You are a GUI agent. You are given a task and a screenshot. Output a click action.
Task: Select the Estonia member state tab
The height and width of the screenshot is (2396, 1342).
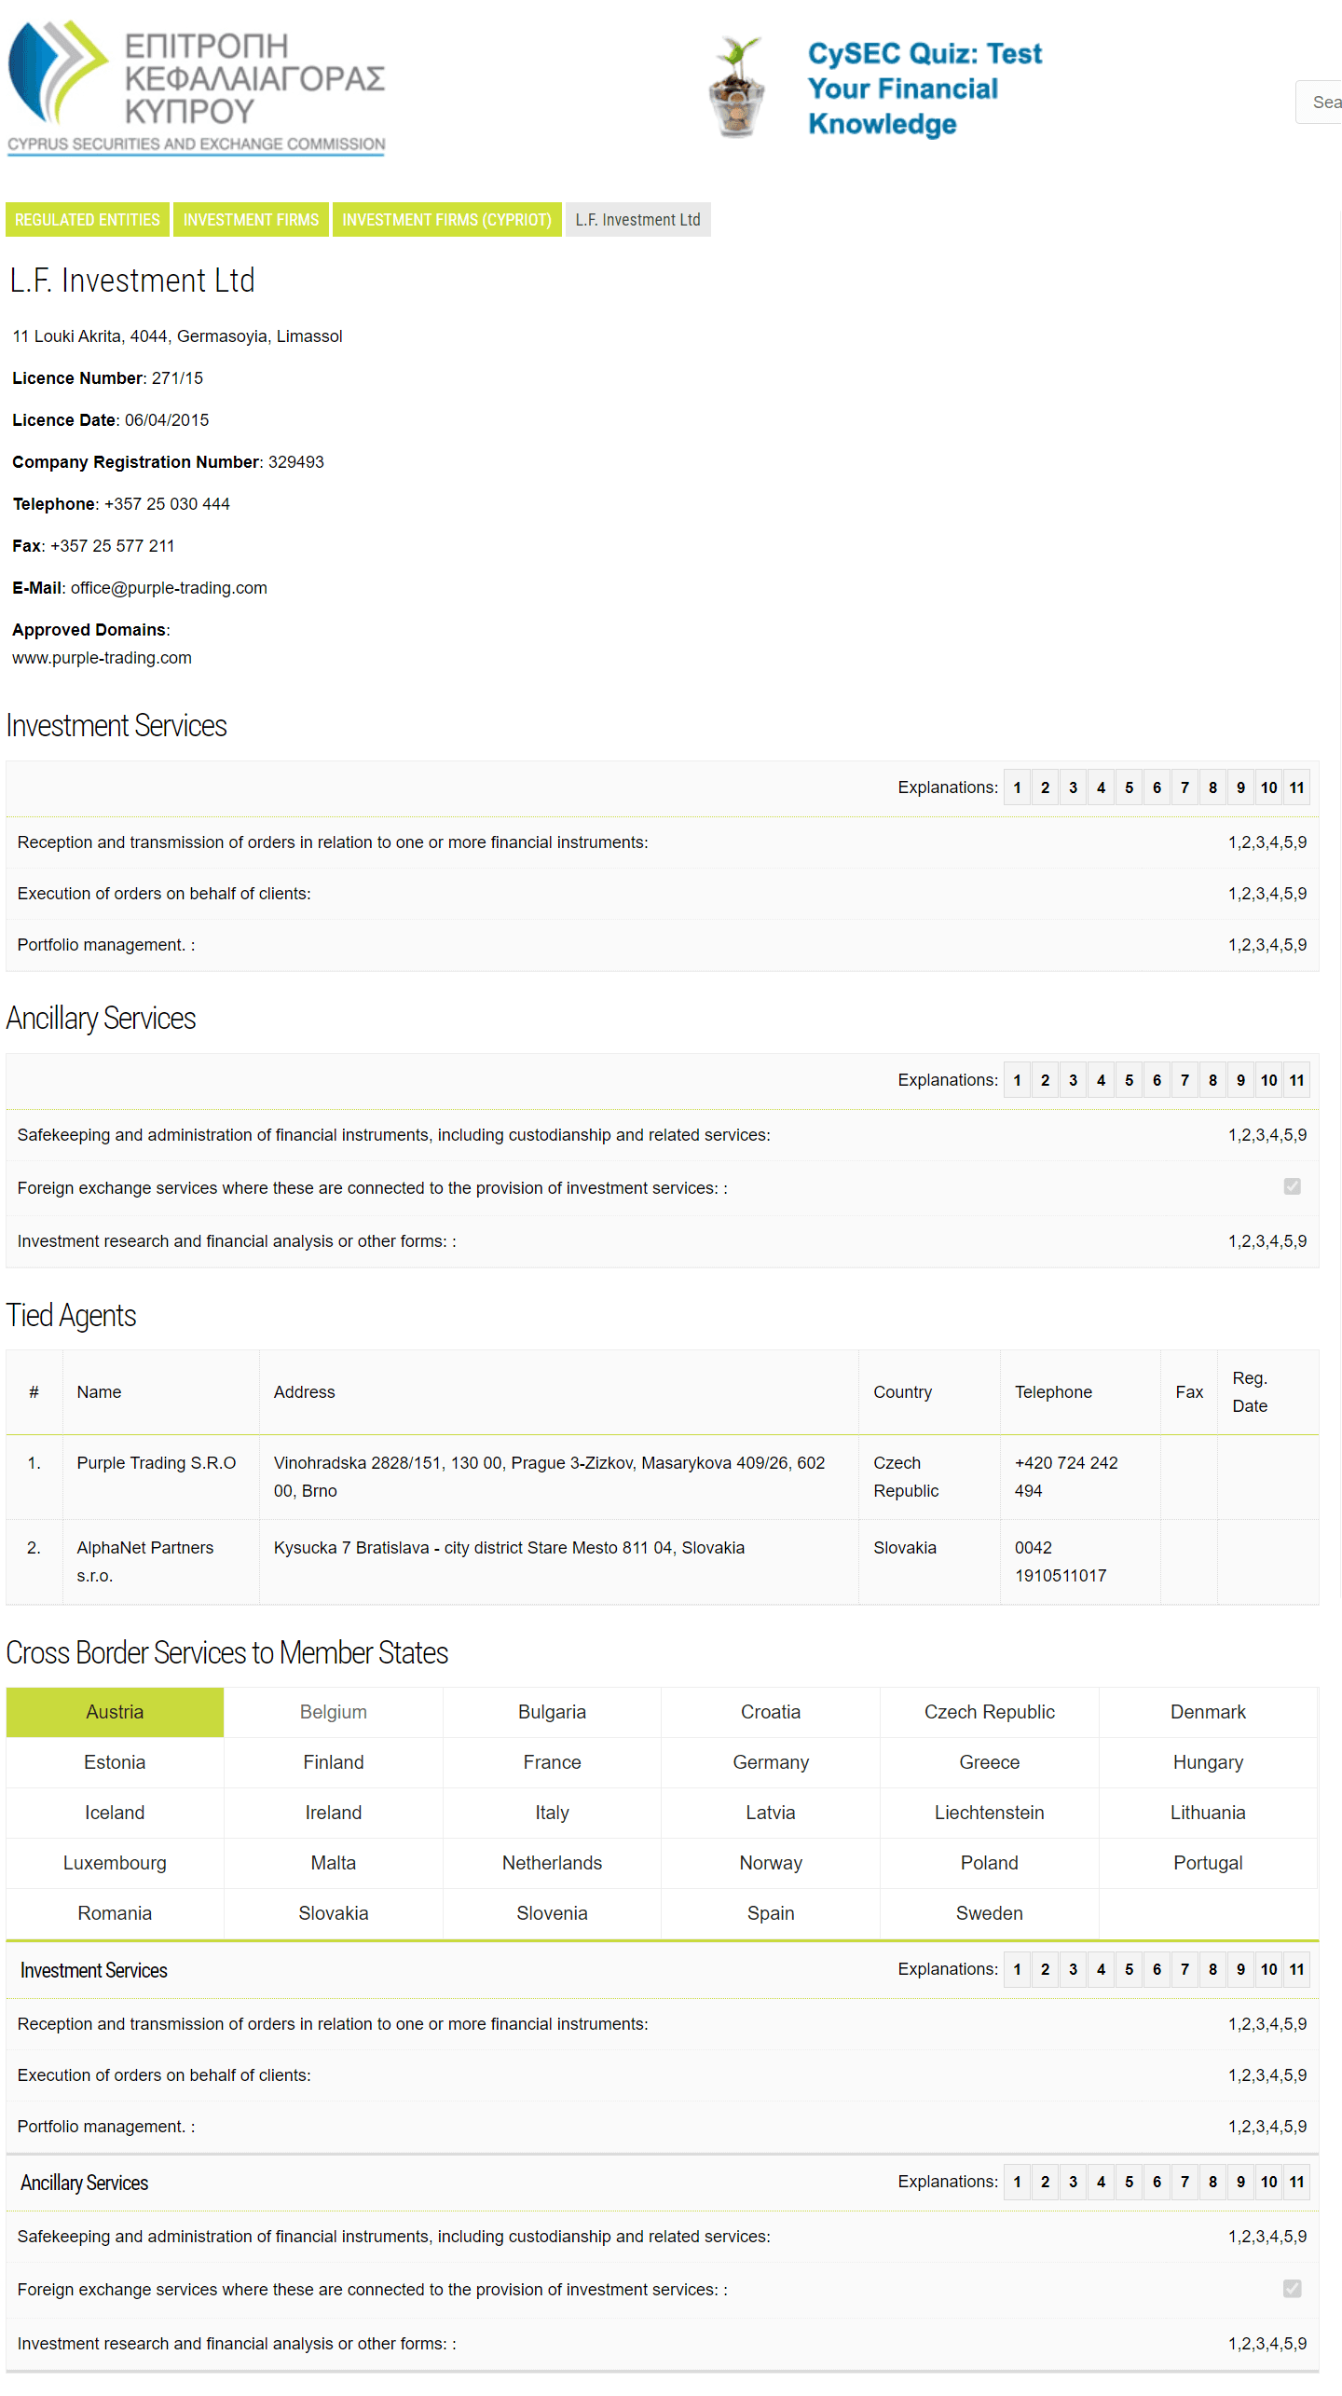point(115,1762)
